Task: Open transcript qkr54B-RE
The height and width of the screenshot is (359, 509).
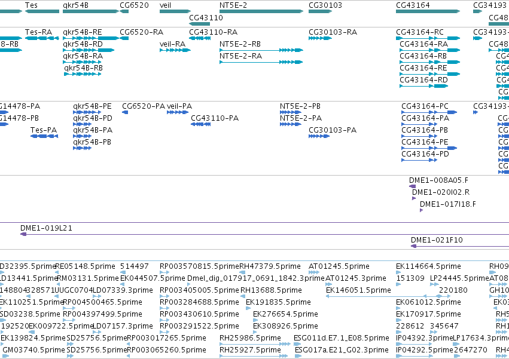Action: (91, 38)
